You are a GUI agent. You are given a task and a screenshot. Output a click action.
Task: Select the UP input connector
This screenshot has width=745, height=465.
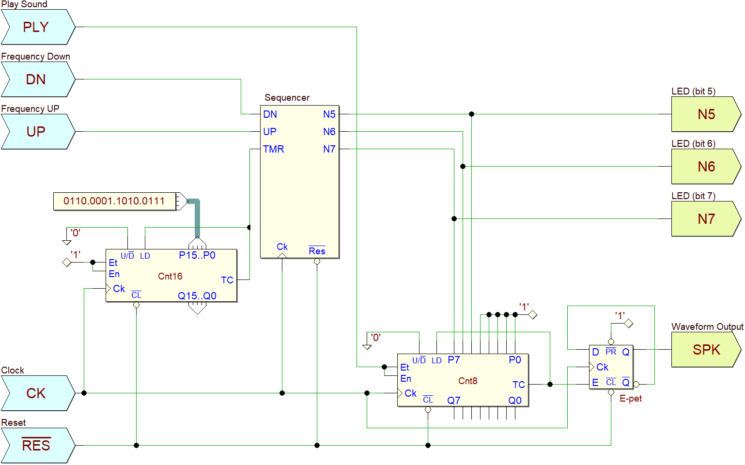click(x=38, y=132)
